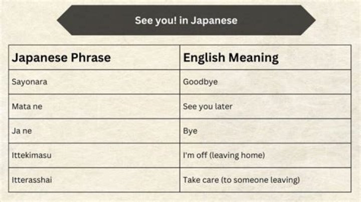
Task: Select the 'Ittekimasu' phrase cell
Action: pos(94,155)
